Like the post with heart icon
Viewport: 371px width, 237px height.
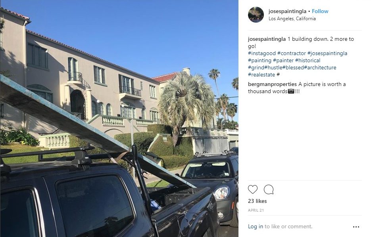(x=252, y=189)
